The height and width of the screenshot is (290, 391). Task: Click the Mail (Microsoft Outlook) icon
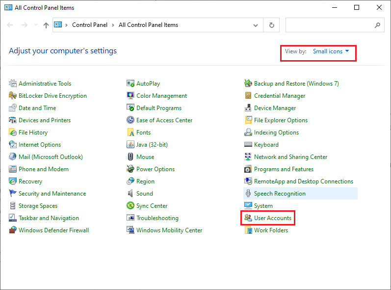pyautogui.click(x=13, y=157)
